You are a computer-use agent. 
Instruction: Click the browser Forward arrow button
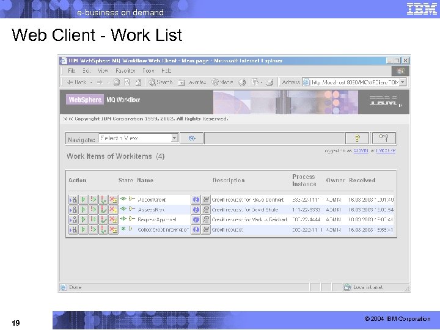[100, 82]
